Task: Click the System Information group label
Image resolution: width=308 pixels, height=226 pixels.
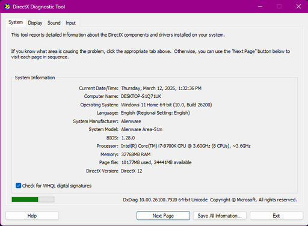Action: click(35, 78)
